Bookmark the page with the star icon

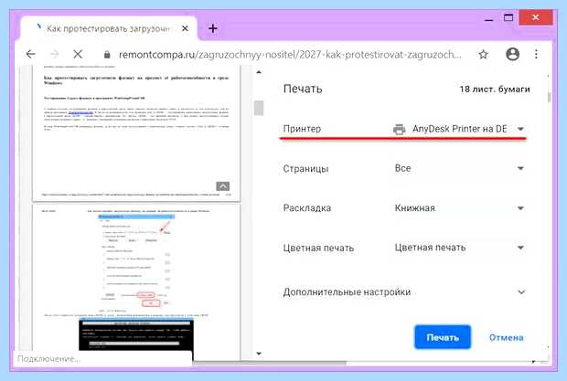(483, 55)
